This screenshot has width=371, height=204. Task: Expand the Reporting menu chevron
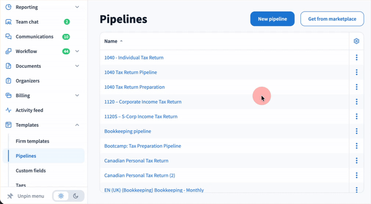[77, 7]
